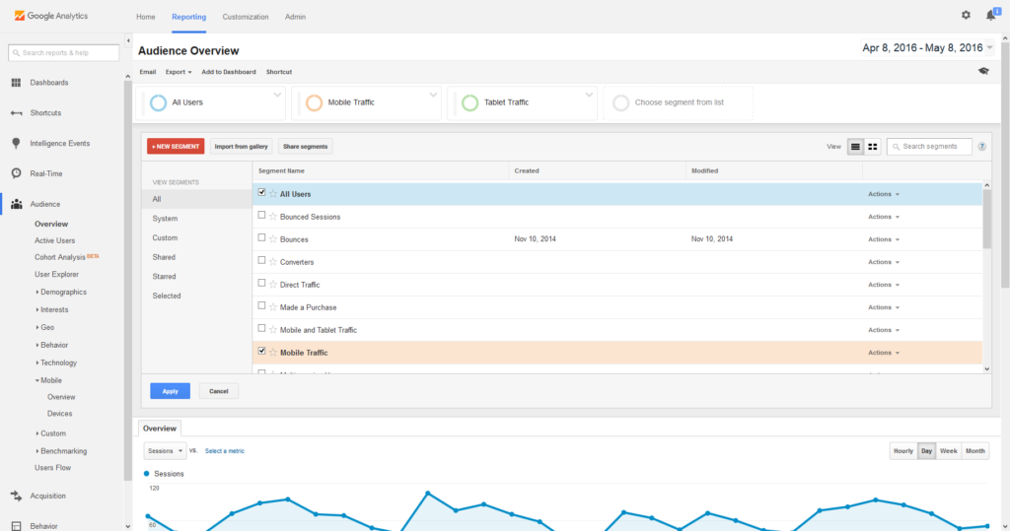The width and height of the screenshot is (1010, 531).
Task: Click Import from gallery
Action: point(241,146)
